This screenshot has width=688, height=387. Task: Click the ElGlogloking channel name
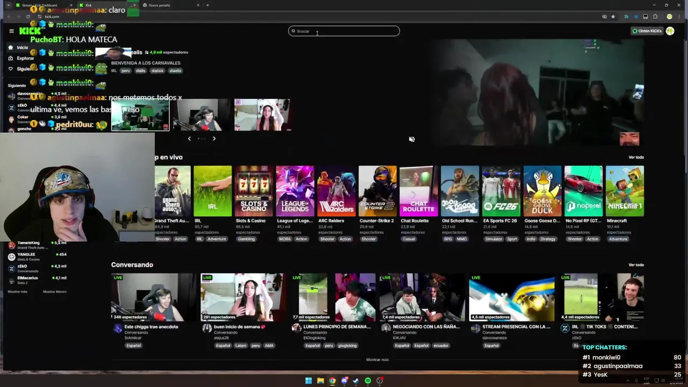tap(314, 338)
